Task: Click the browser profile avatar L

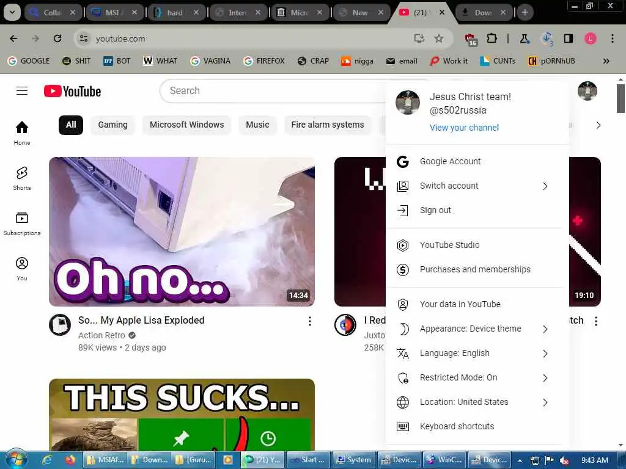Action: [591, 38]
